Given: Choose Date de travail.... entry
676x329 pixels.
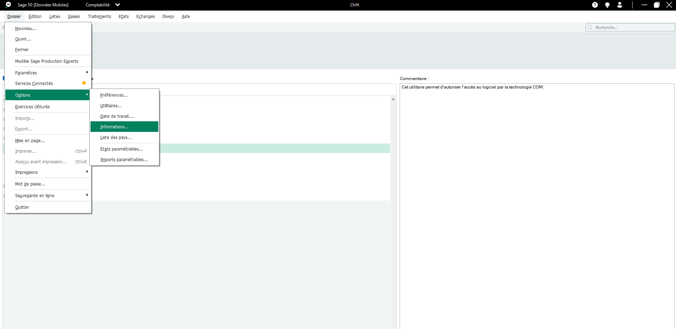Looking at the screenshot, I should (124, 116).
